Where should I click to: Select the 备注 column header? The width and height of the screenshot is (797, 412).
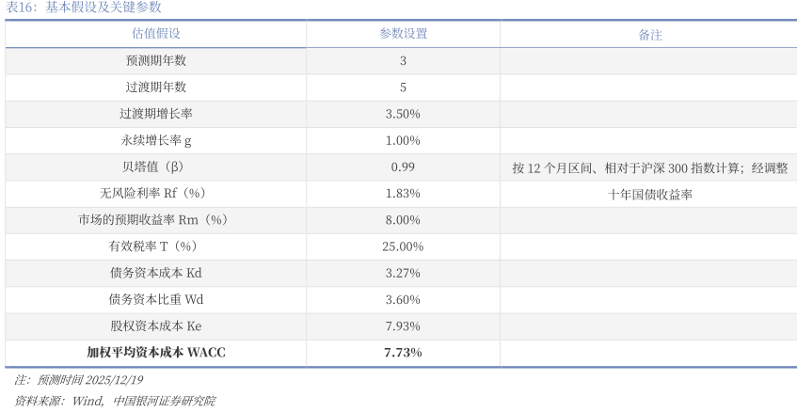click(650, 35)
